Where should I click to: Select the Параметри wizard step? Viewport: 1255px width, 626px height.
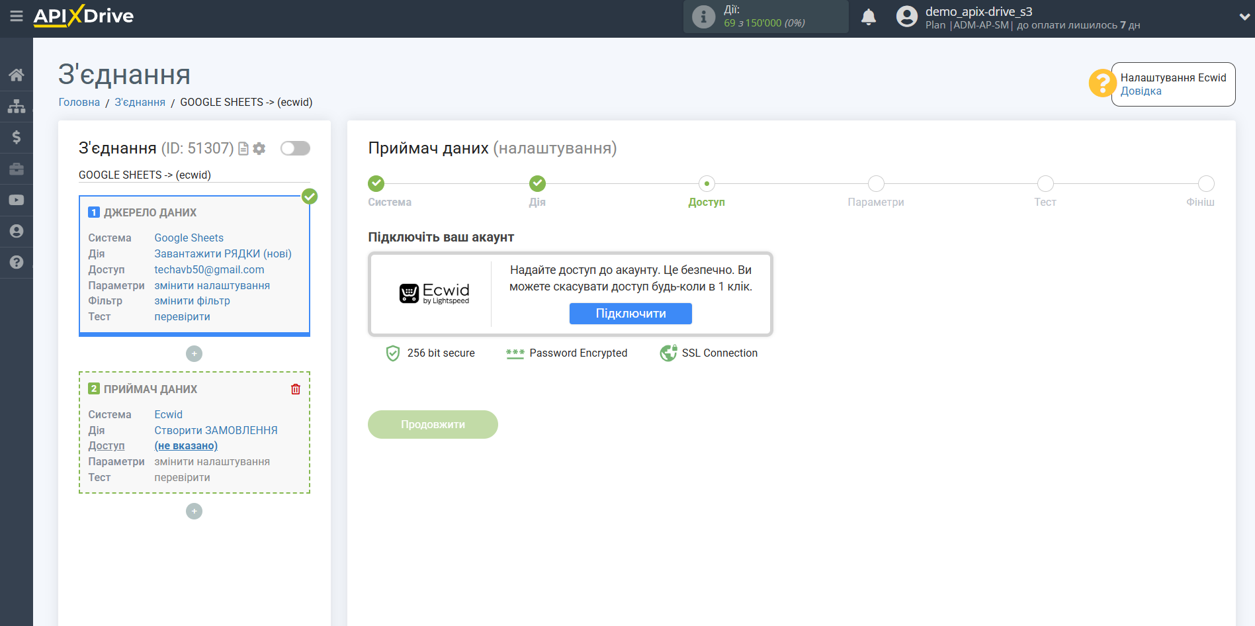tap(876, 183)
